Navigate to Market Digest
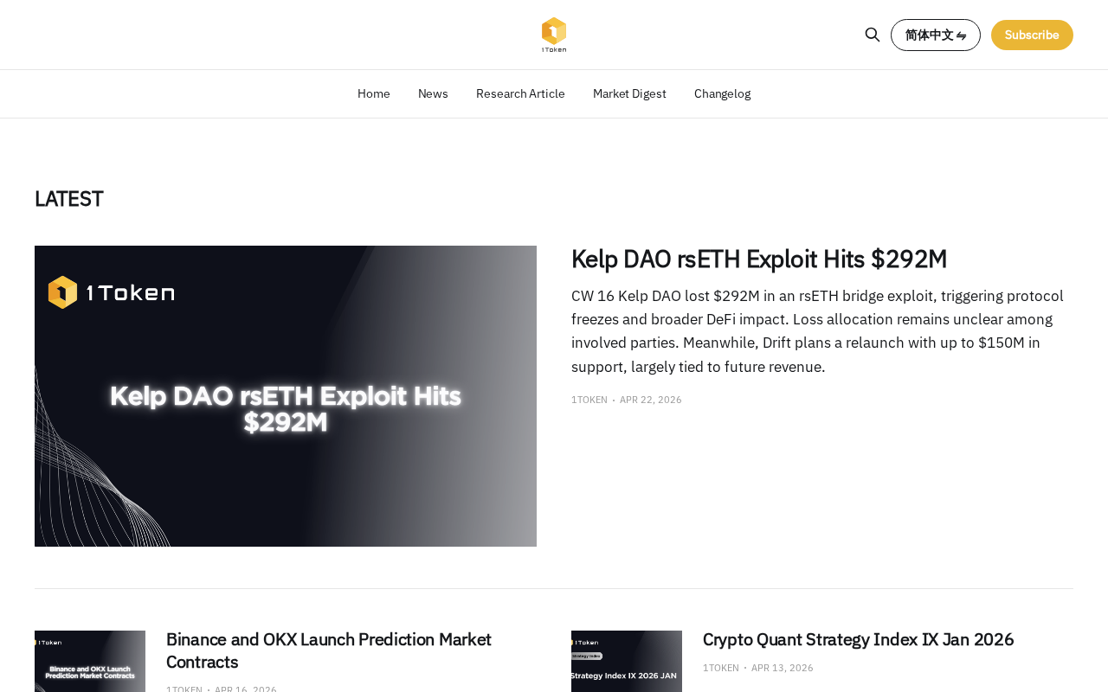 [x=629, y=93]
